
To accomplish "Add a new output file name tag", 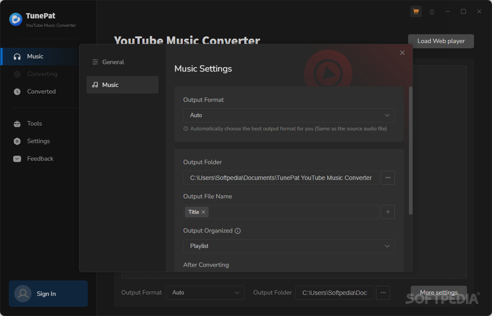I will [388, 212].
